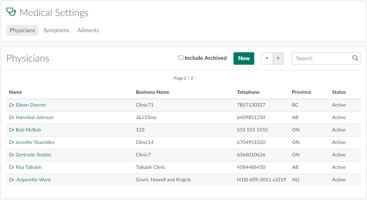This screenshot has width=367, height=200.
Task: View Dr Gertrude Stubbs' details
Action: pos(30,155)
